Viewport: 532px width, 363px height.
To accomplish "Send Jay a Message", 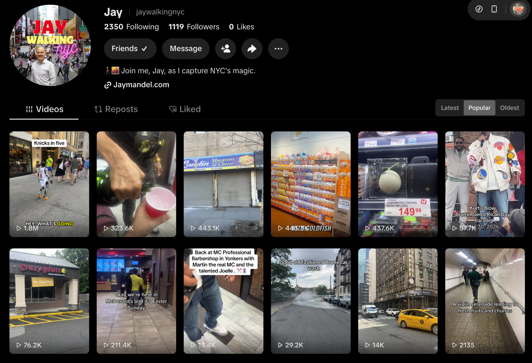I will tap(186, 49).
